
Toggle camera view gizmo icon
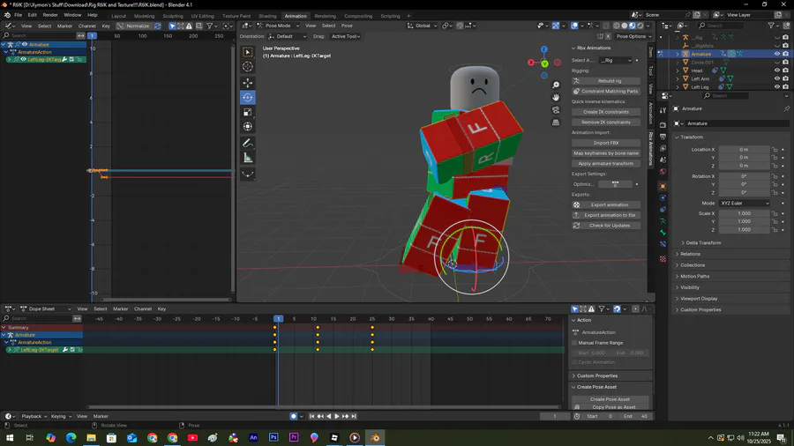click(x=556, y=110)
